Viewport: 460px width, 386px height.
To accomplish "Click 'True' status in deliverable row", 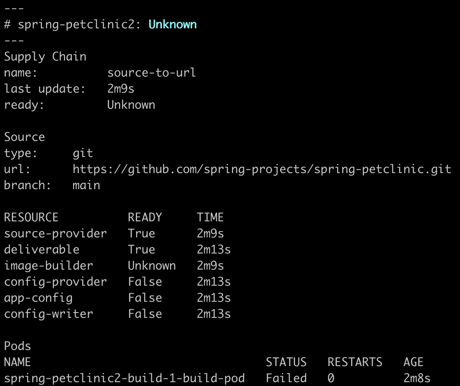I will point(142,250).
